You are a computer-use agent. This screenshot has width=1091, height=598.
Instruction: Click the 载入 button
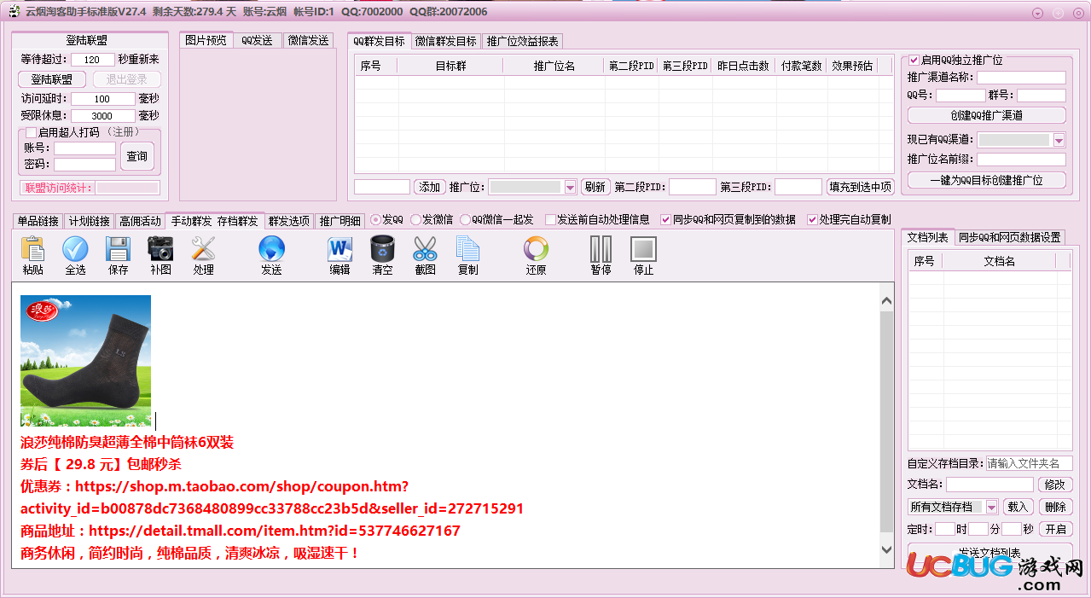pyautogui.click(x=1017, y=507)
